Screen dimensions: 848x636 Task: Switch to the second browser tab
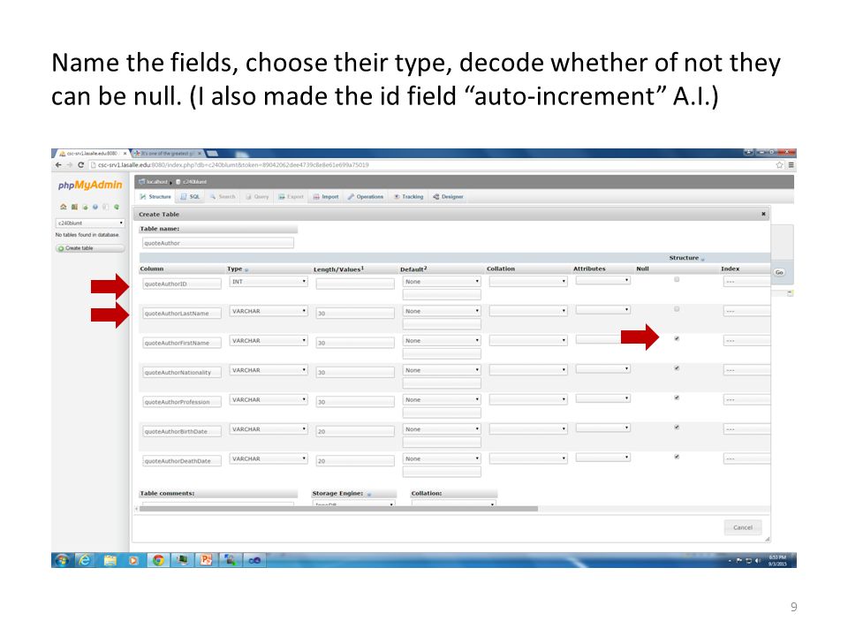coord(167,154)
